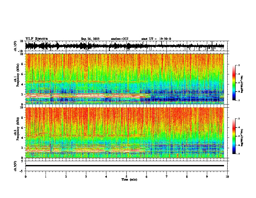This screenshot has width=256, height=198.
Task: Click the "ch.3(V)" waveform axis label
Action: tap(16, 166)
